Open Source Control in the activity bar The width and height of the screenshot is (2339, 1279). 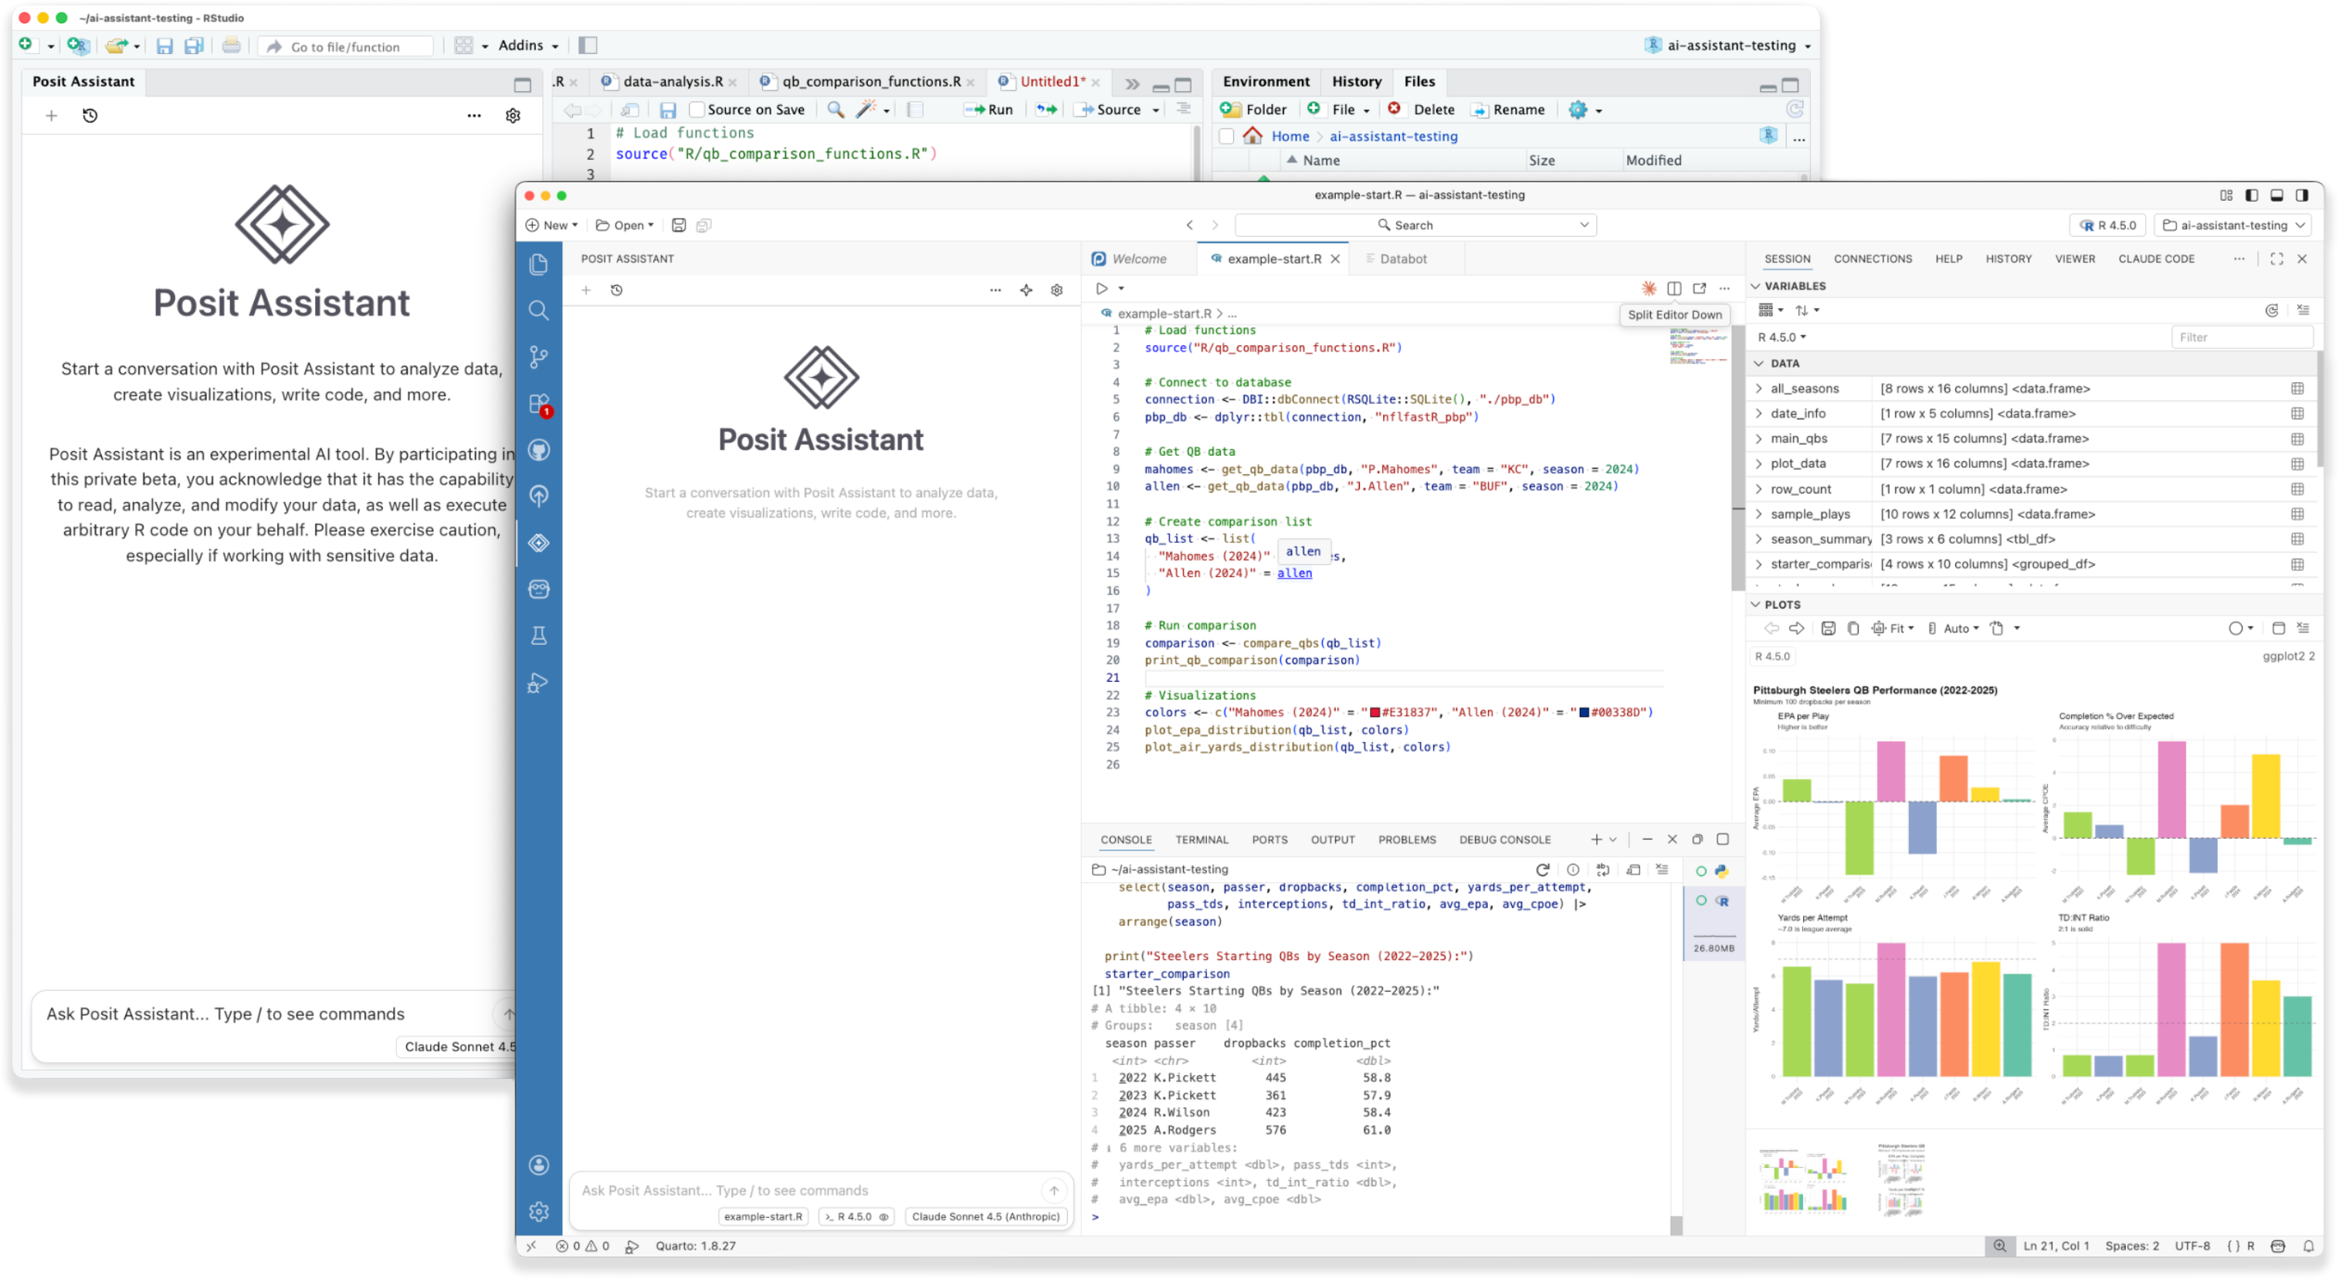coord(538,357)
